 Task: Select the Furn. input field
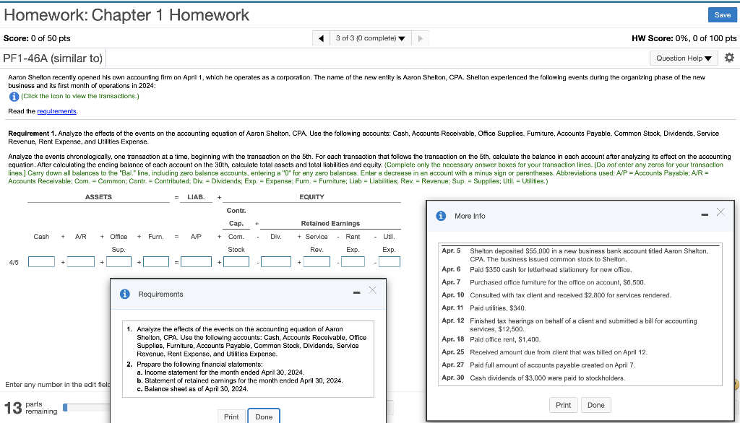pos(156,262)
